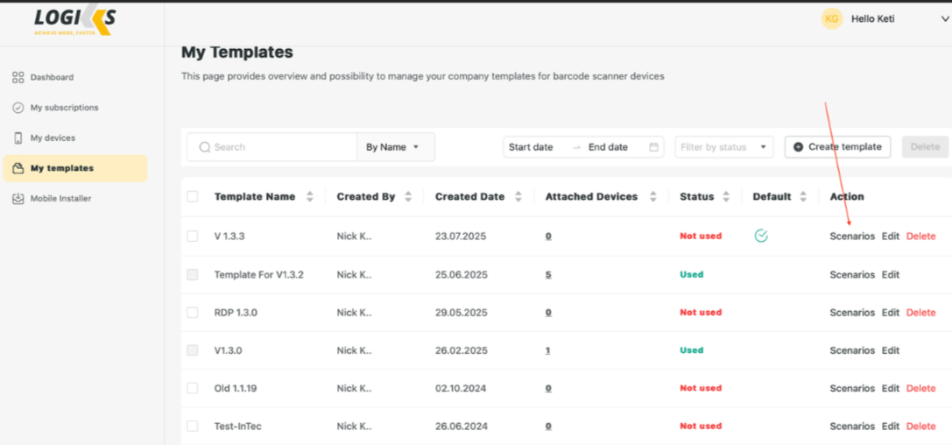Click the KG user avatar
The width and height of the screenshot is (952, 445).
pos(831,18)
